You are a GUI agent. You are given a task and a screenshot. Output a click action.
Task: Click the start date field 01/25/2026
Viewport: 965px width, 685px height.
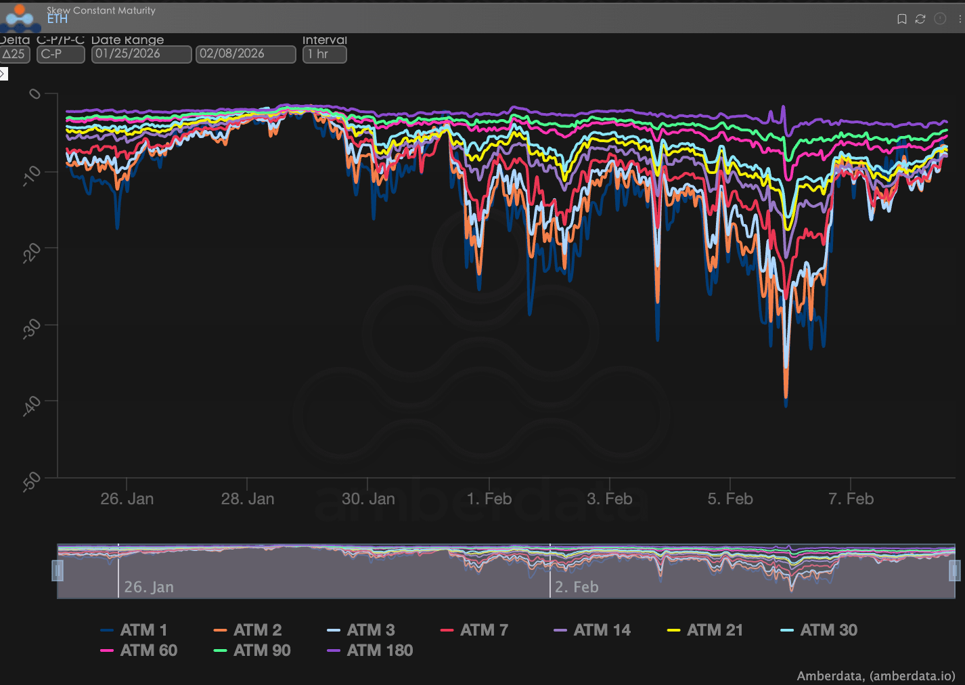pos(141,54)
